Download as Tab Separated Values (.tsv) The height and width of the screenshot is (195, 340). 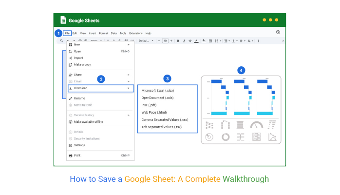tap(162, 127)
